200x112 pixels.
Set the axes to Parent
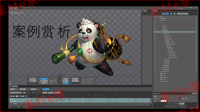[65, 81]
